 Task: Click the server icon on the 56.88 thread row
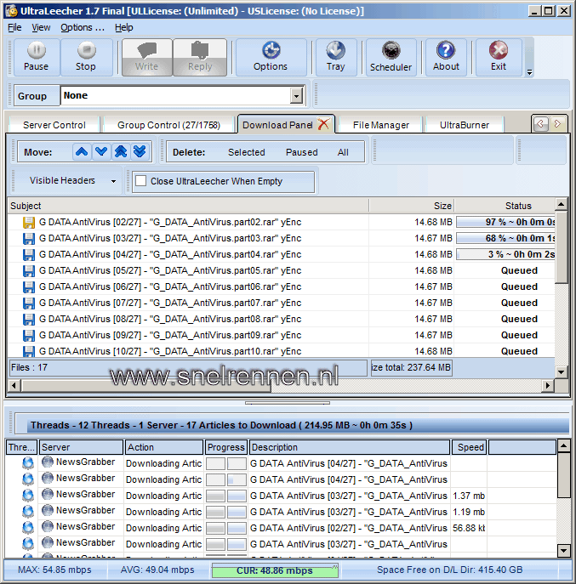pos(48,526)
